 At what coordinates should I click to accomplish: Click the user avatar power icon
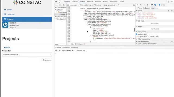pyautogui.click(x=5, y=25)
